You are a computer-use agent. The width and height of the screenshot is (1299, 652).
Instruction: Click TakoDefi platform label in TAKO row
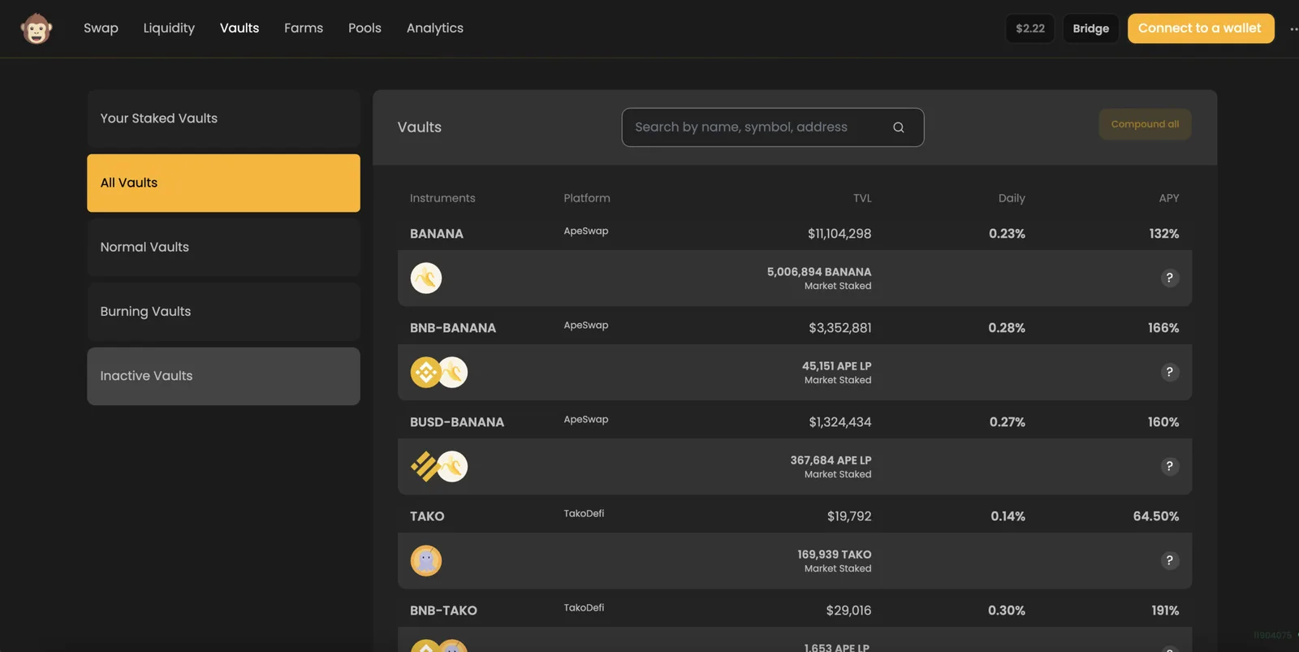pyautogui.click(x=584, y=514)
